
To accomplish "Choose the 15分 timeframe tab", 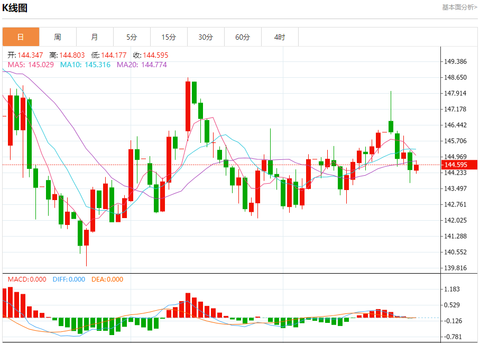I will pyautogui.click(x=169, y=37).
